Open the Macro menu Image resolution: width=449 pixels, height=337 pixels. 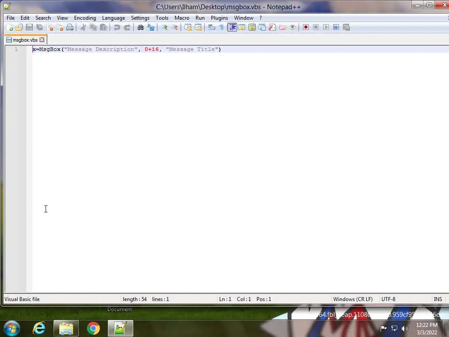(x=182, y=18)
